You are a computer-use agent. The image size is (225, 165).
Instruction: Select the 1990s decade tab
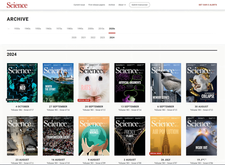pos(80,28)
